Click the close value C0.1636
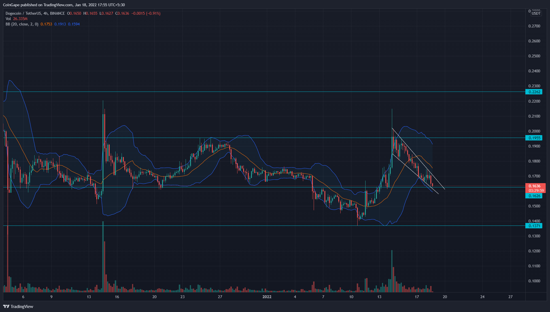 (x=122, y=13)
